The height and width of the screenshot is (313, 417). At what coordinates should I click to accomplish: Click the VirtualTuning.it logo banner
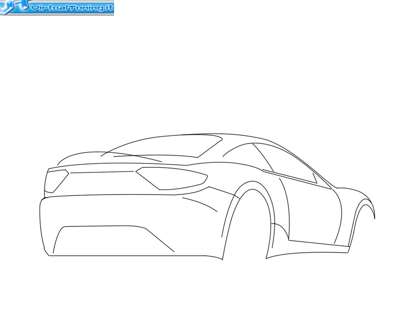(57, 8)
